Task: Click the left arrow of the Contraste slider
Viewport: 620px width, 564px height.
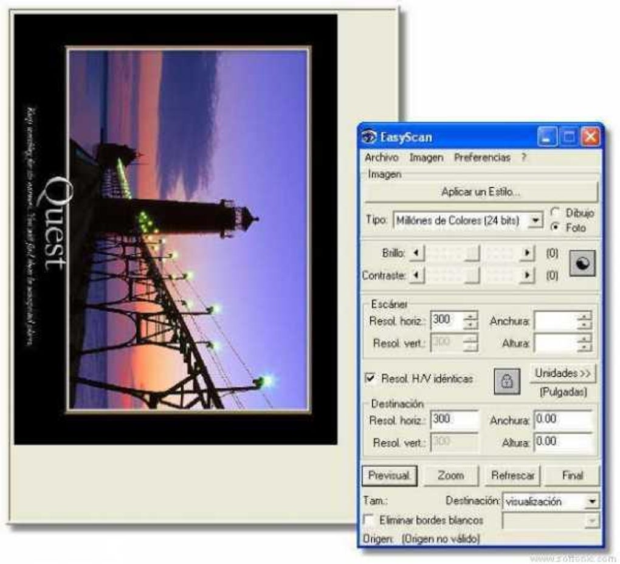Action: [416, 275]
